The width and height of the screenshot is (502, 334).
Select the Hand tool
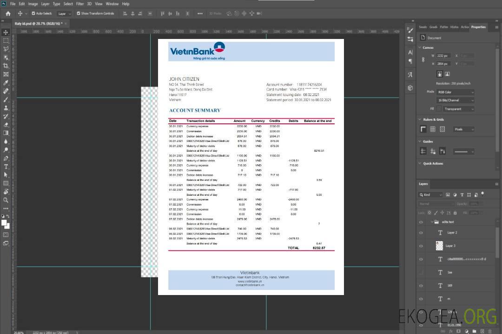[6, 192]
